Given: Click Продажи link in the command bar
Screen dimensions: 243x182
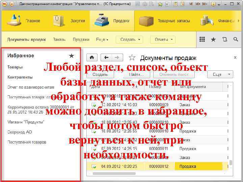Looking at the screenshot, I should pyautogui.click(x=81, y=40).
